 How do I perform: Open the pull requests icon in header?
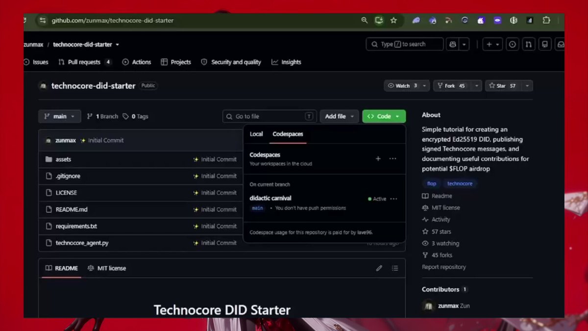528,44
